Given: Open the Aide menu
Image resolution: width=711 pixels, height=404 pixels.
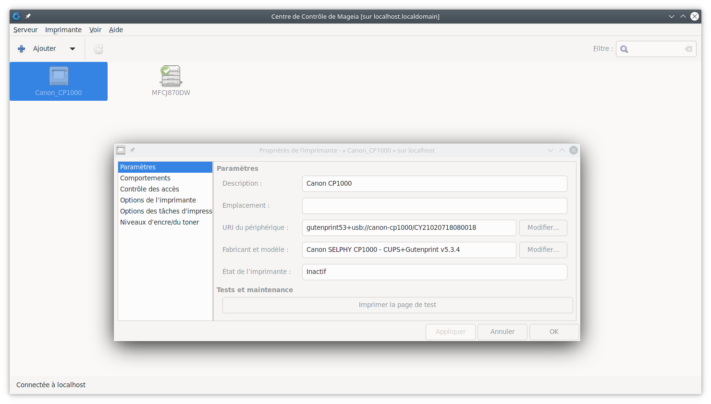Looking at the screenshot, I should click(116, 30).
